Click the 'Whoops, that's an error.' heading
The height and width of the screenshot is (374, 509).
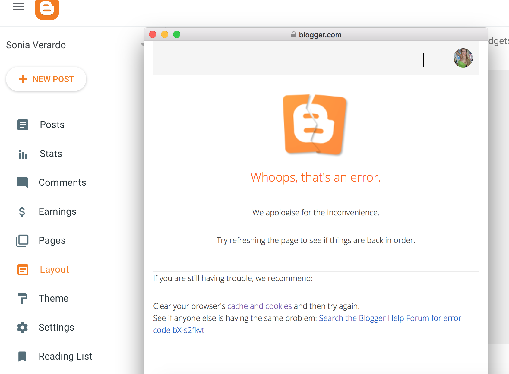tap(316, 177)
